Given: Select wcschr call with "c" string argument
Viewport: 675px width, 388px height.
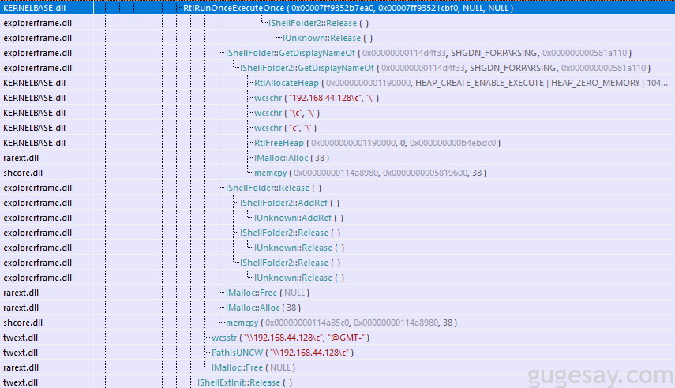Looking at the screenshot, I should coord(285,129).
